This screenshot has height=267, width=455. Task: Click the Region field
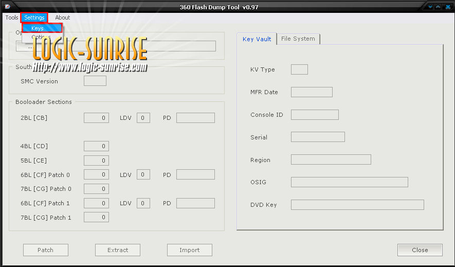(331, 159)
